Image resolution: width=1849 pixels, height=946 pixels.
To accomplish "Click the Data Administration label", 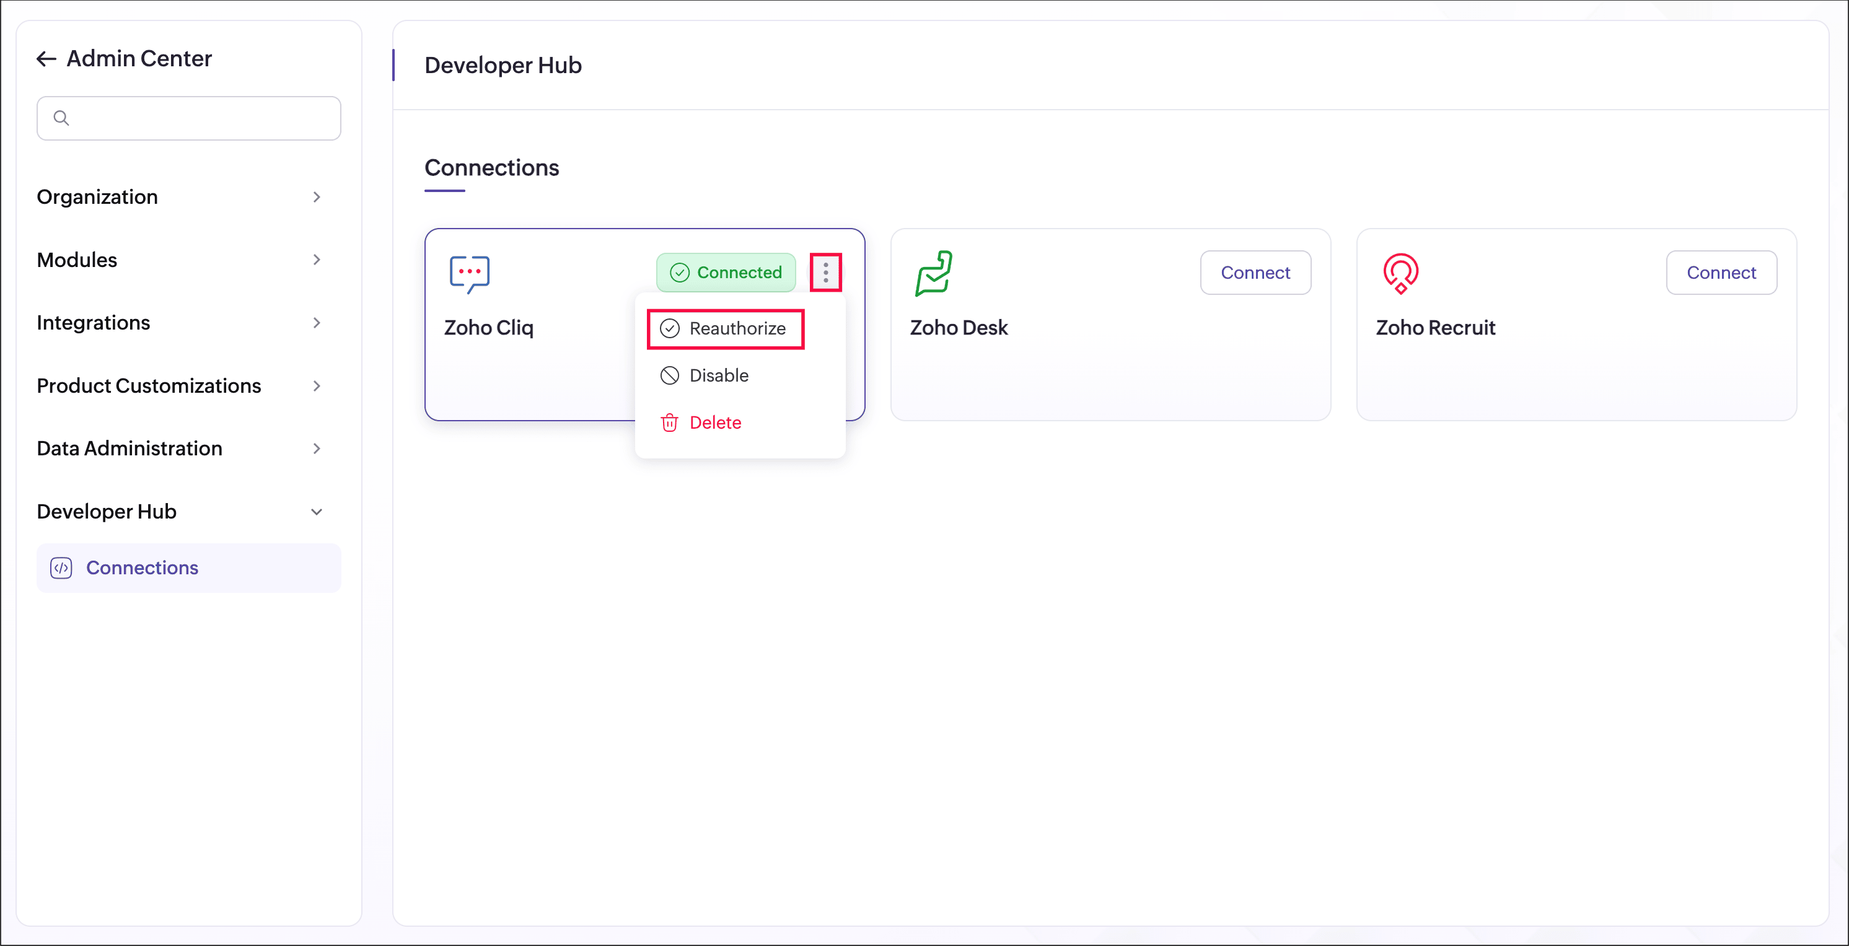I will (x=130, y=449).
